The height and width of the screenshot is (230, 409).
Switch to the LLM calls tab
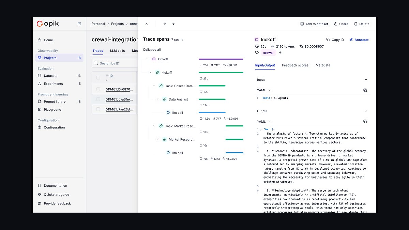[x=118, y=51]
